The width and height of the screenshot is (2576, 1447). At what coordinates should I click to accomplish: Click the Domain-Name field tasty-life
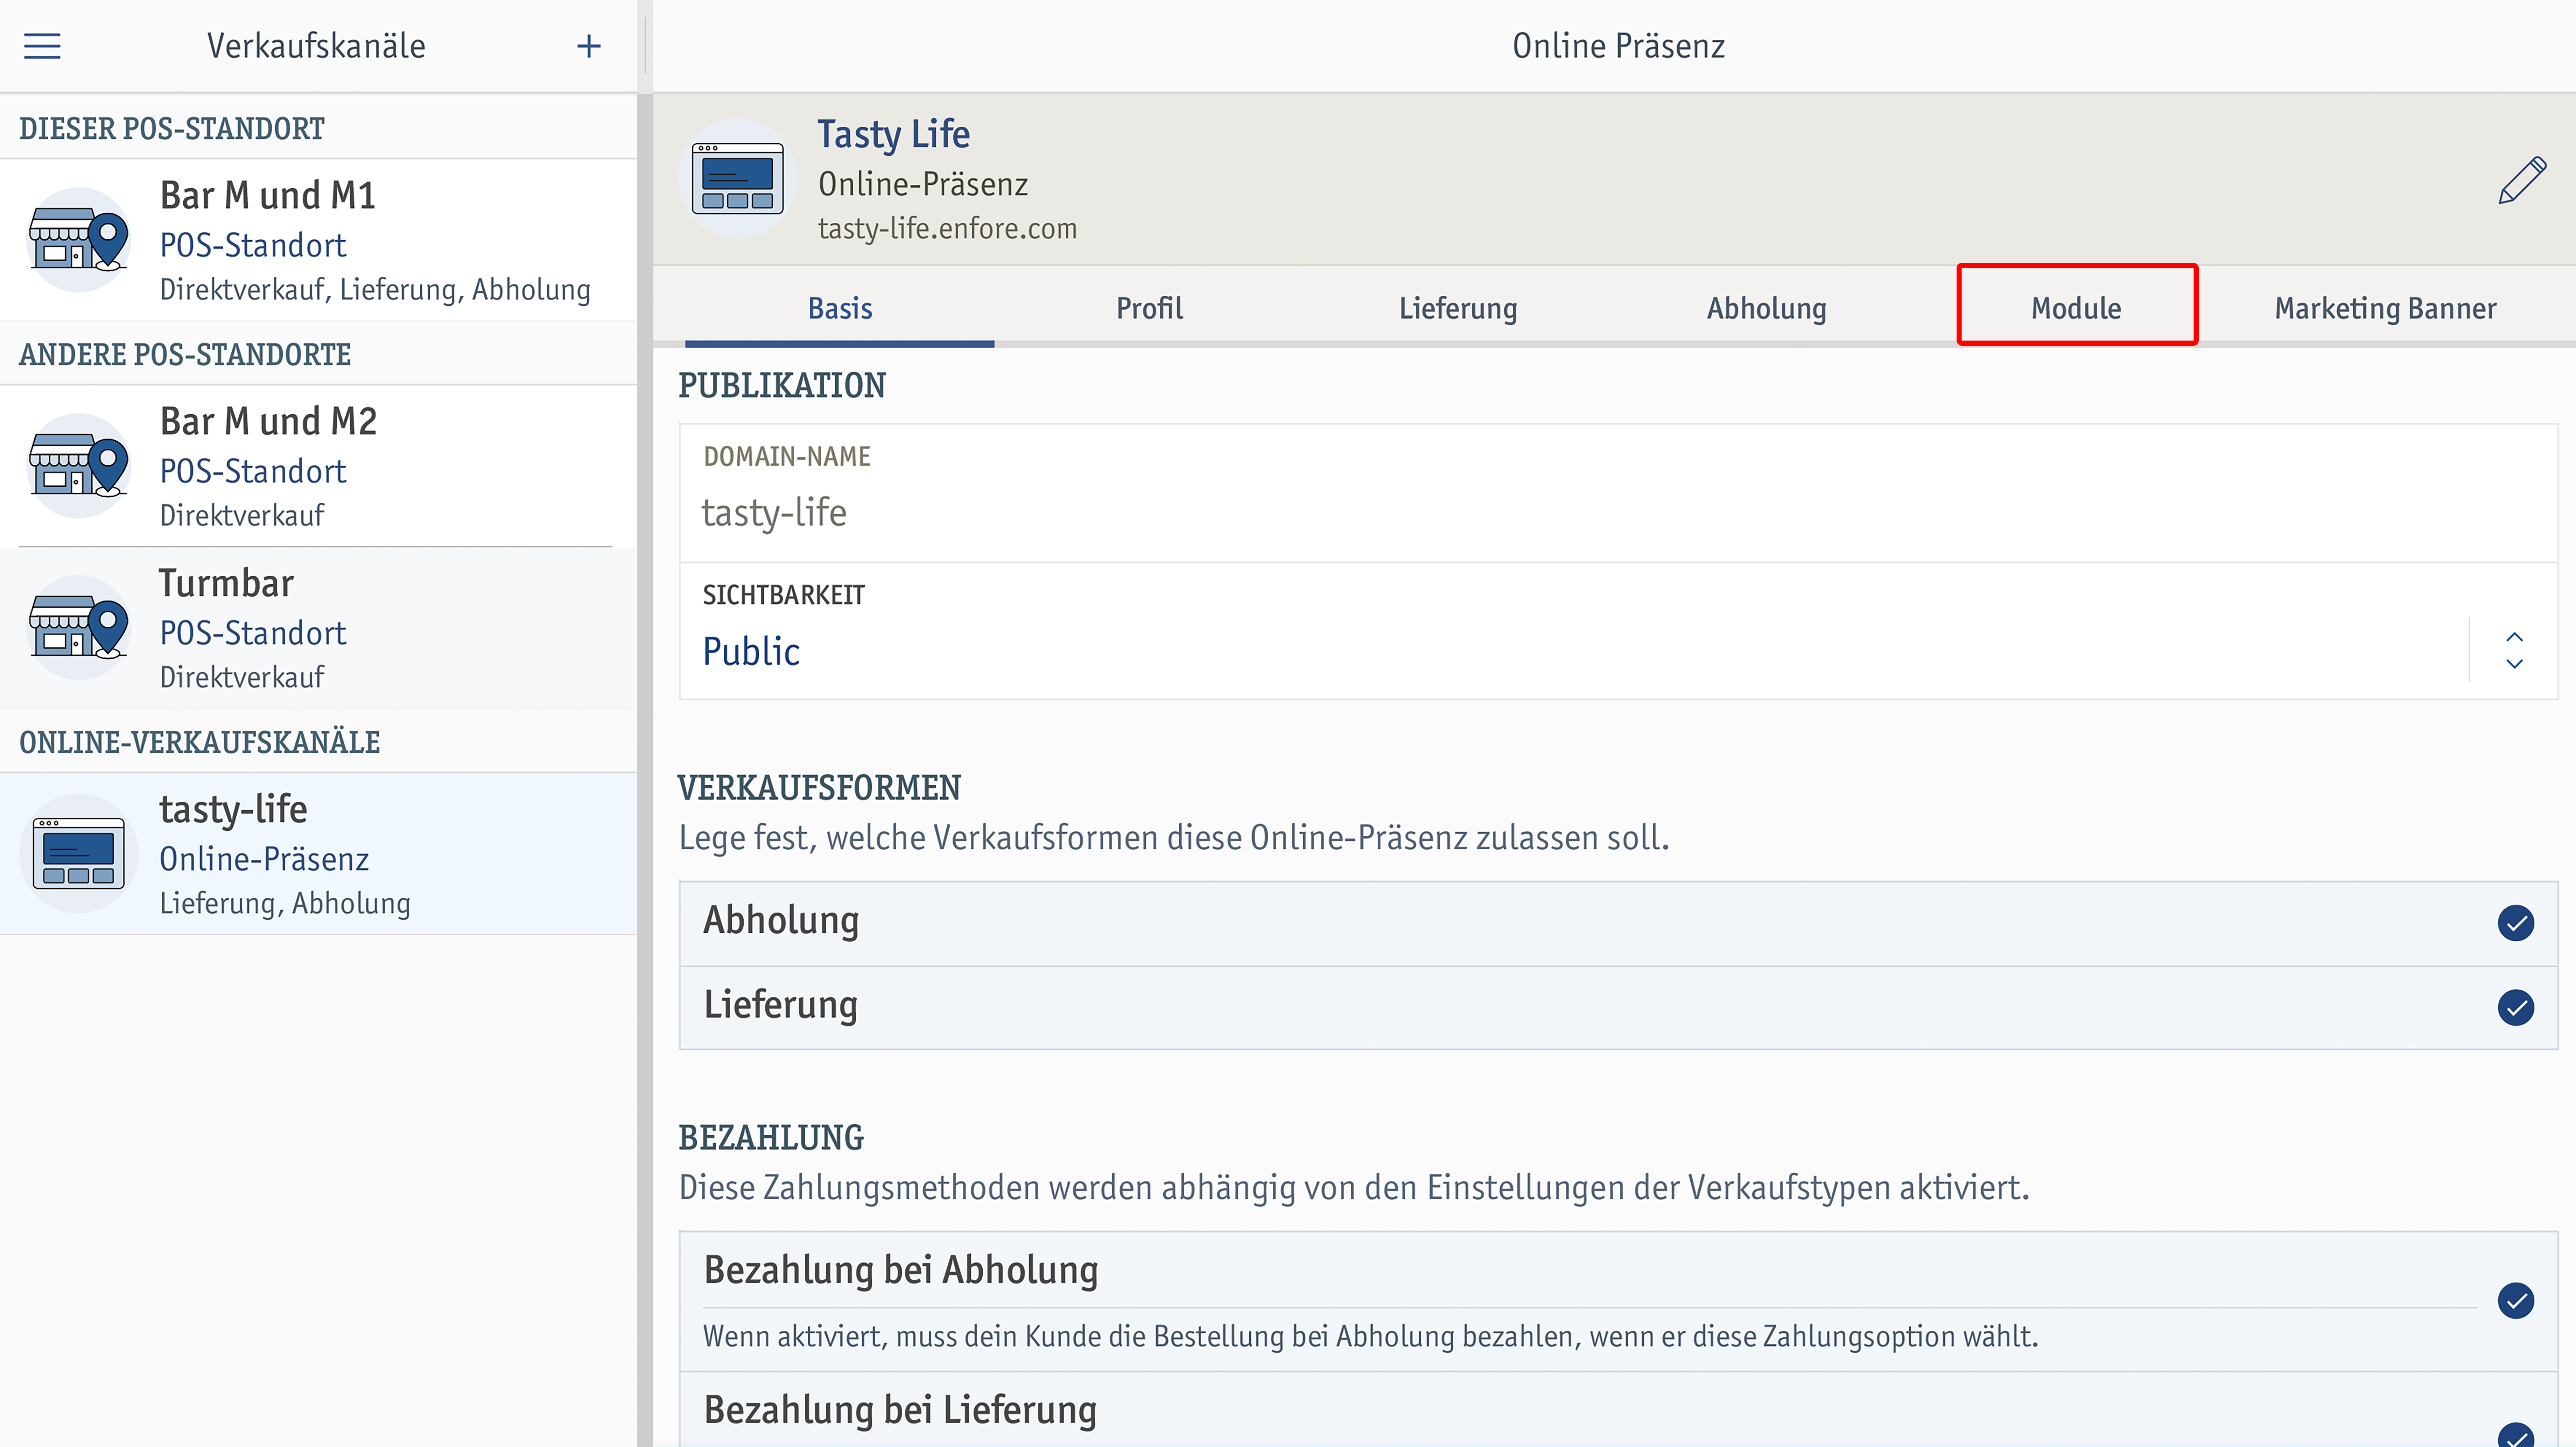click(x=1618, y=493)
